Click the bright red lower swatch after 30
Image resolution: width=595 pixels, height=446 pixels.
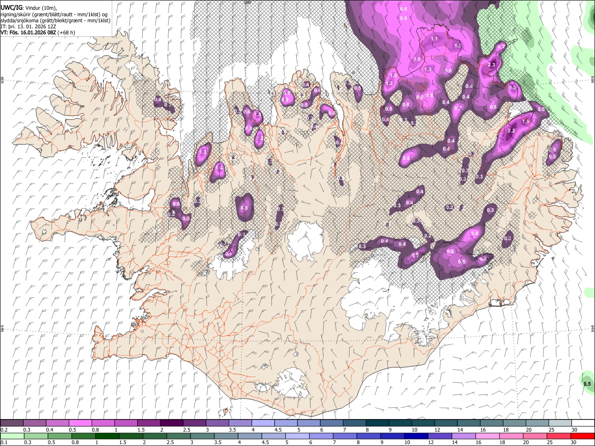583,436
